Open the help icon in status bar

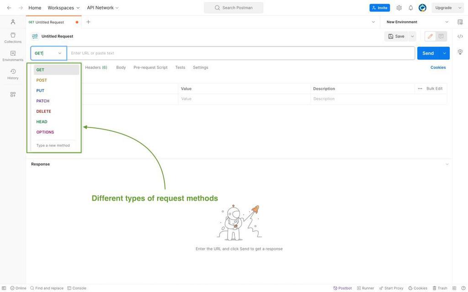(463, 288)
